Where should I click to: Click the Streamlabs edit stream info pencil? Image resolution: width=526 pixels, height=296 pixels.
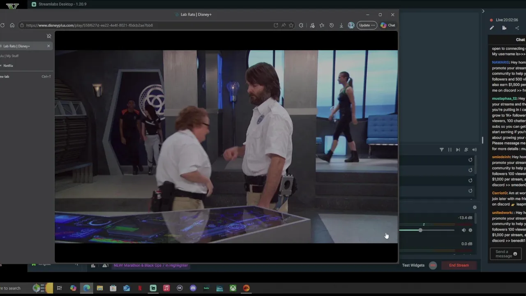point(492,28)
